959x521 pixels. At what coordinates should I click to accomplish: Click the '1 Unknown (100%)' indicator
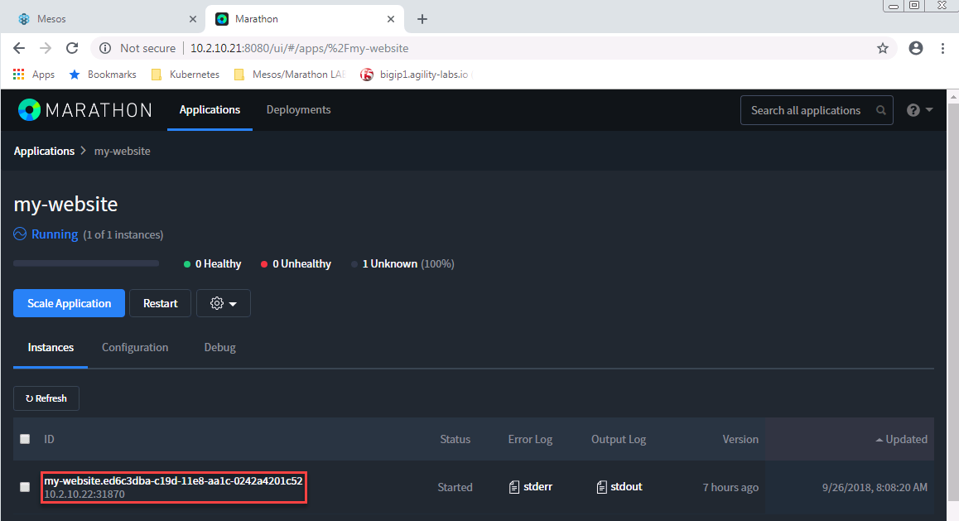pos(403,263)
